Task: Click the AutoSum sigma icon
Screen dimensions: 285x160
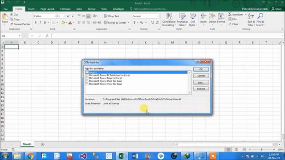Action: pyautogui.click(x=230, y=14)
